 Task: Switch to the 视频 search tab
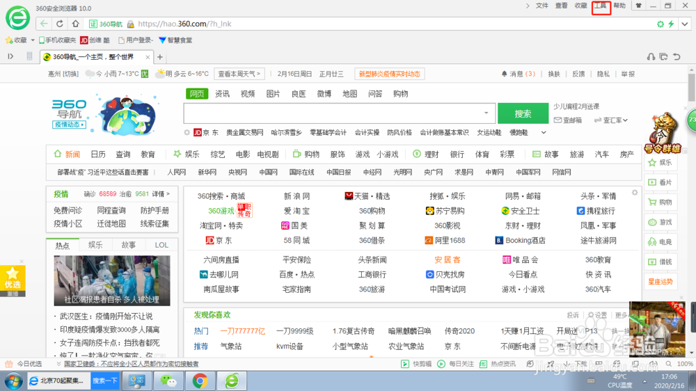click(x=248, y=94)
